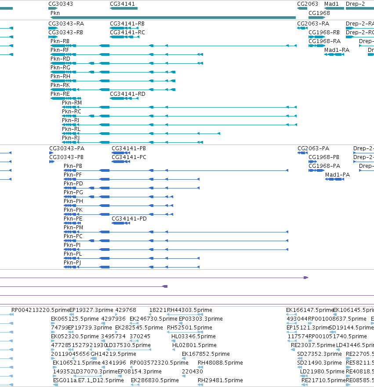This screenshot has width=374, height=387.
Task: Open protein Pkn-PL
Action: coord(73,254)
